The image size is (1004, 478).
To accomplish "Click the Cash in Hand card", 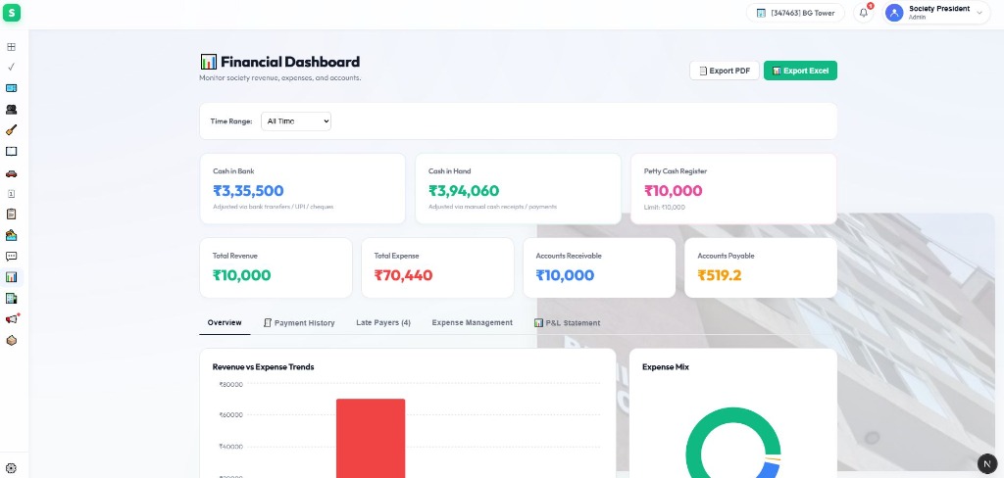I will (518, 189).
